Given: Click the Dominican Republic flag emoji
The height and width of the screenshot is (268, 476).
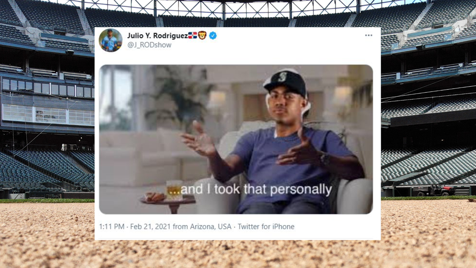Looking at the screenshot, I should 192,36.
